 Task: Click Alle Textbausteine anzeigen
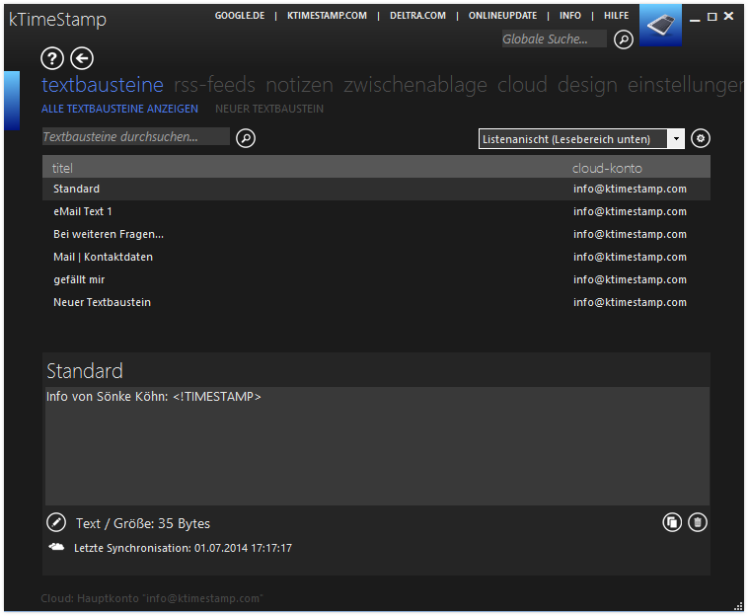119,109
